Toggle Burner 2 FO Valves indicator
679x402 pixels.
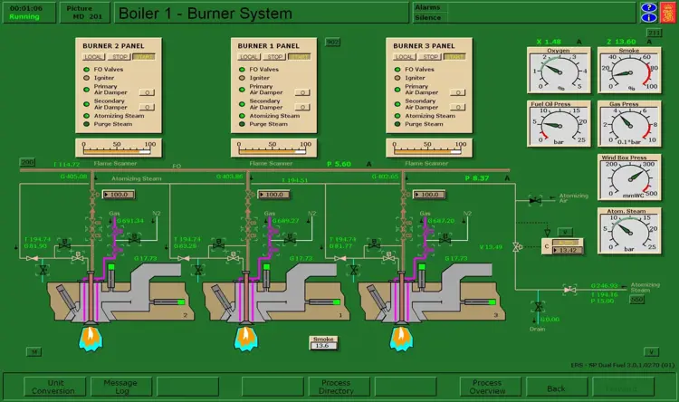(87, 69)
